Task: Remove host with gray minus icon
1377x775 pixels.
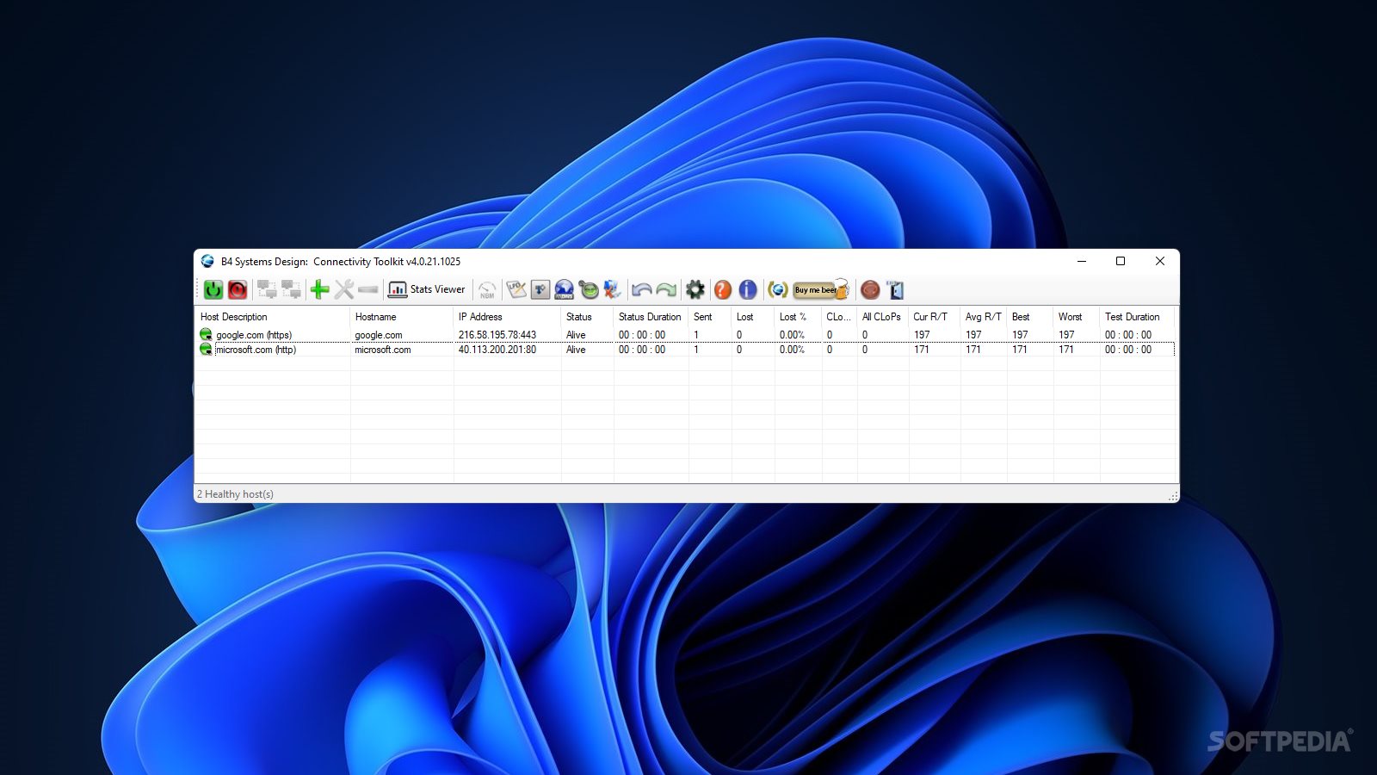Action: pyautogui.click(x=368, y=290)
